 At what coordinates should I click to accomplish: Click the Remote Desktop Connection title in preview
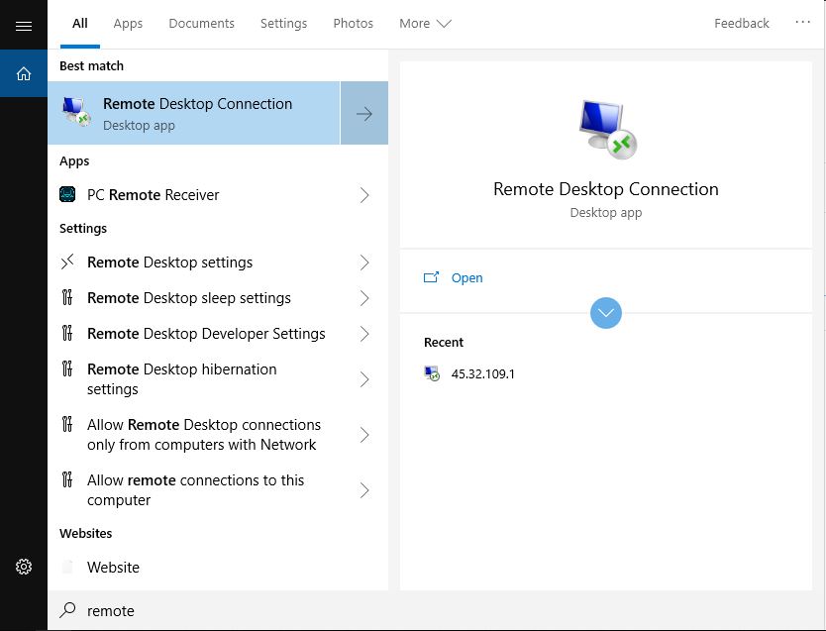606,189
